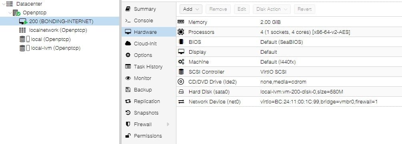This screenshot has height=144, width=402.
Task: Open the Snapshots history icon tab
Action: pos(128,113)
